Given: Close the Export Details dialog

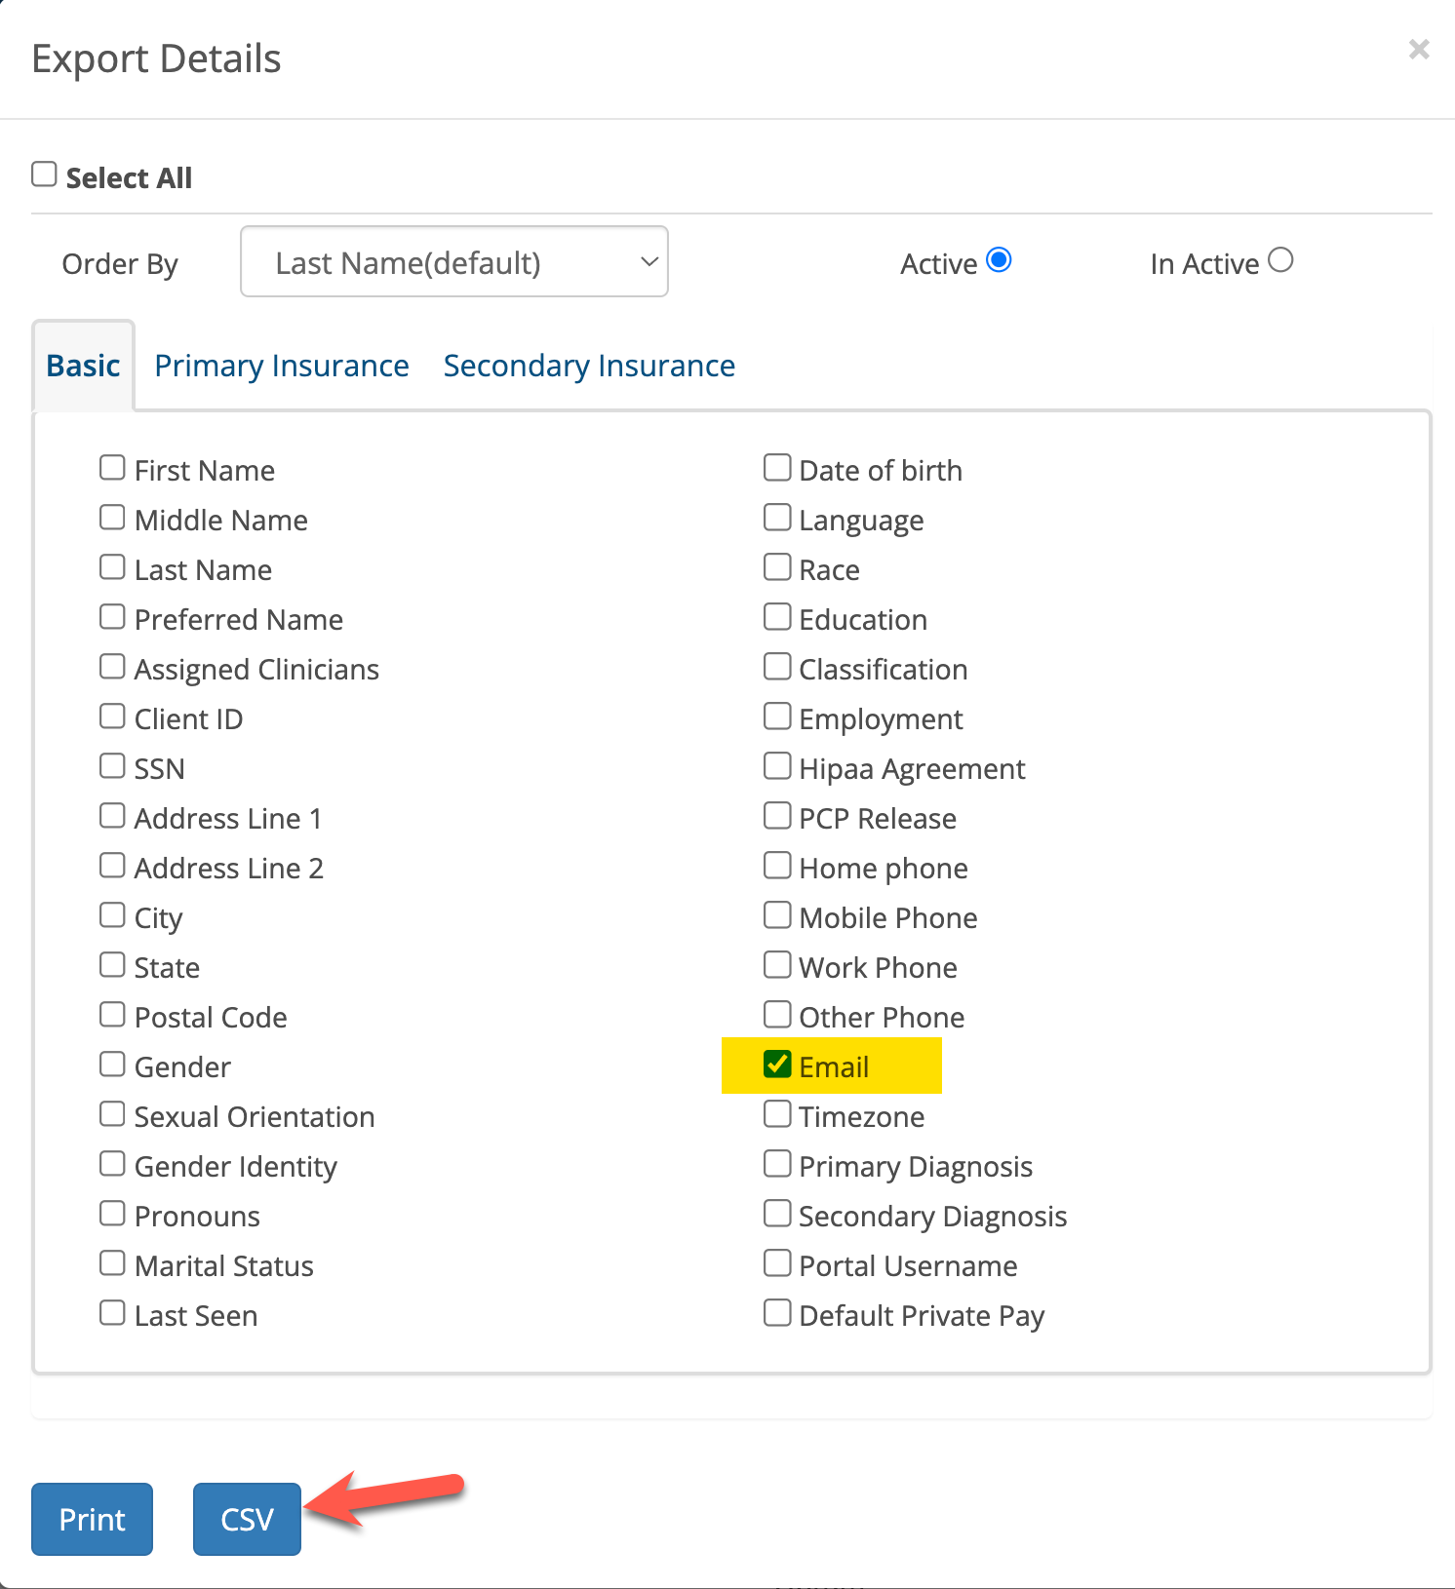Looking at the screenshot, I should 1418,49.
